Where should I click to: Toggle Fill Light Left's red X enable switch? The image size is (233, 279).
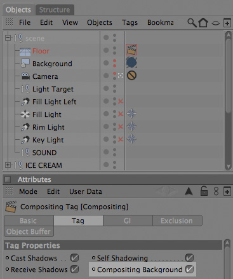coord(121,101)
